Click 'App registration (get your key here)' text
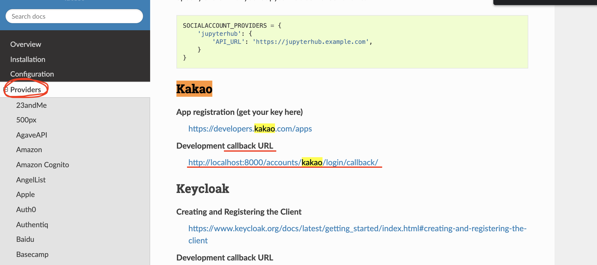 240,112
